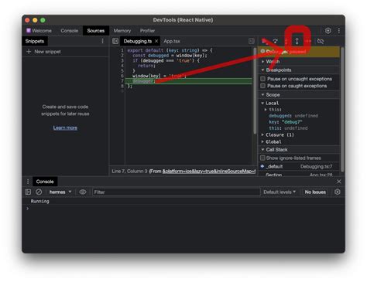Screen dimensions: 367x282
Task: Select the Debugging.ts file tab
Action: (138, 41)
